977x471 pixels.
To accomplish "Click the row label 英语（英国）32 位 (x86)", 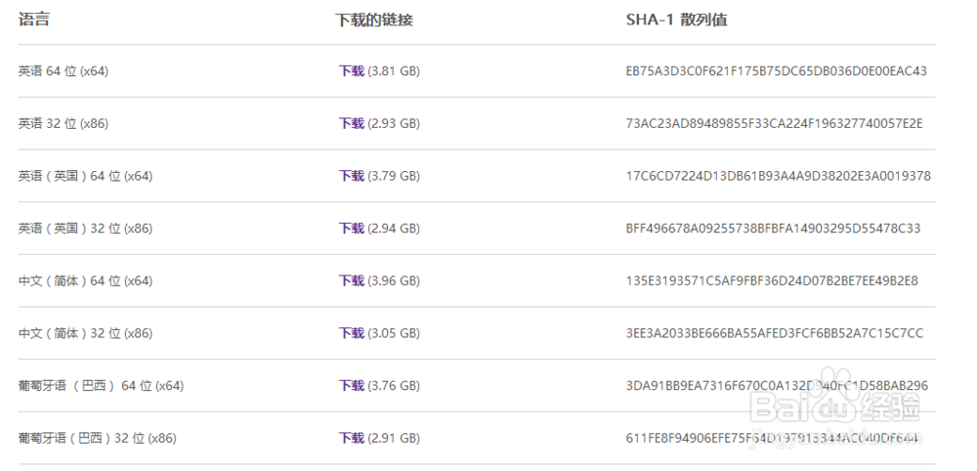I will pos(85,228).
